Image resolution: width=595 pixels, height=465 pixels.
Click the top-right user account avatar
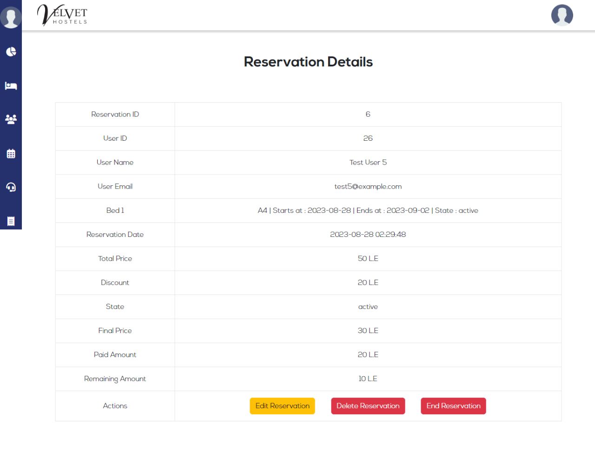(x=562, y=15)
